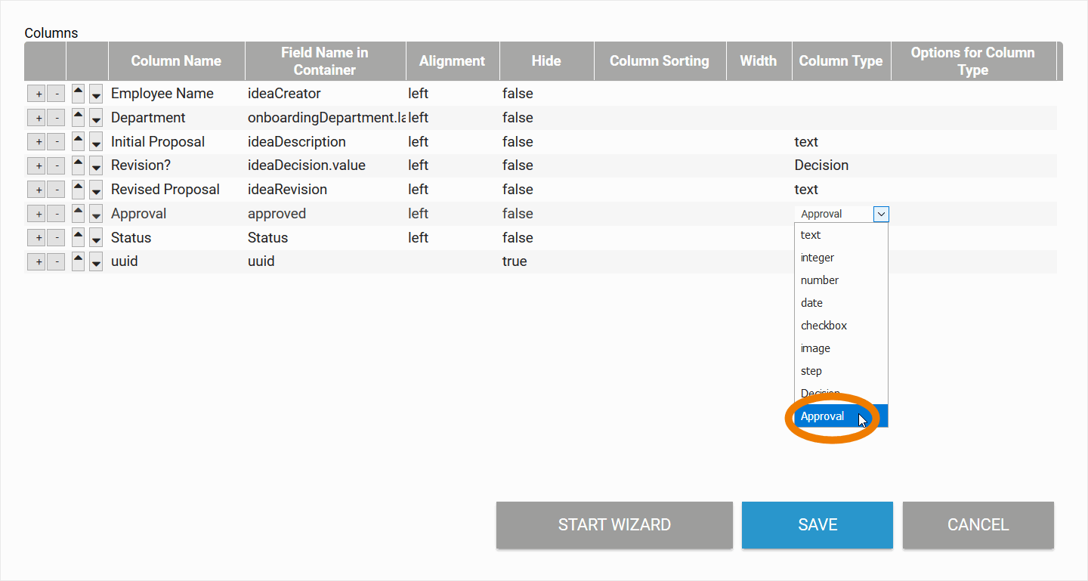Move the Approval row down
This screenshot has width=1088, height=581.
pos(96,215)
